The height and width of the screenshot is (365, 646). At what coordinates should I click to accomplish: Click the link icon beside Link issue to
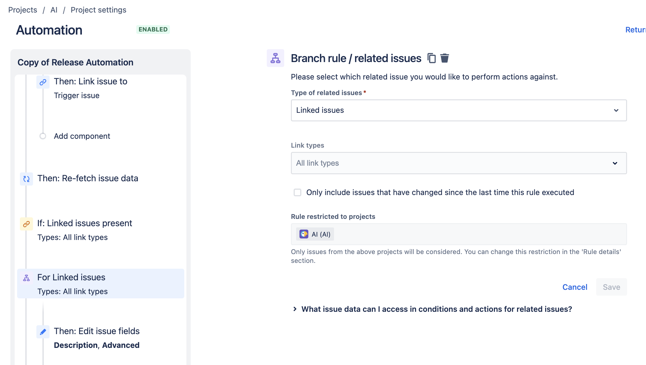tap(43, 82)
